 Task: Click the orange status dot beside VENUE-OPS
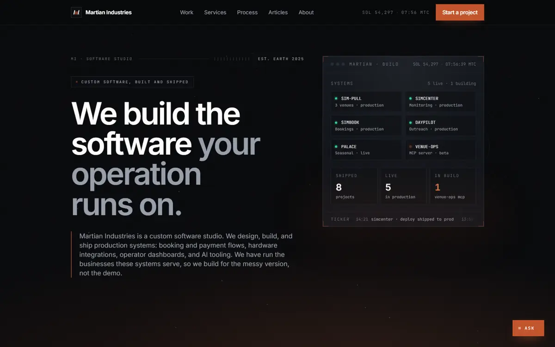410,147
